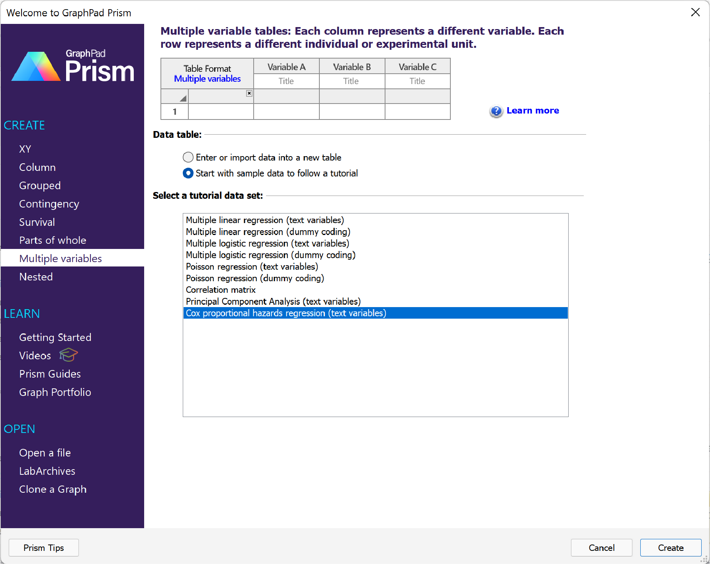
Task: Click Open a file in sidebar
Action: tap(45, 453)
